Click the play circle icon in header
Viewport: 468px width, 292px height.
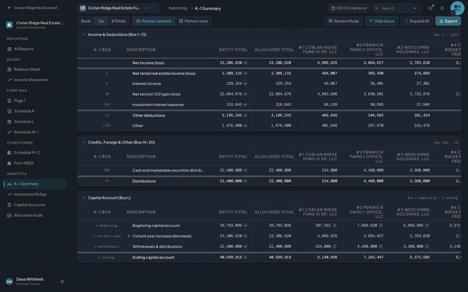pyautogui.click(x=431, y=8)
